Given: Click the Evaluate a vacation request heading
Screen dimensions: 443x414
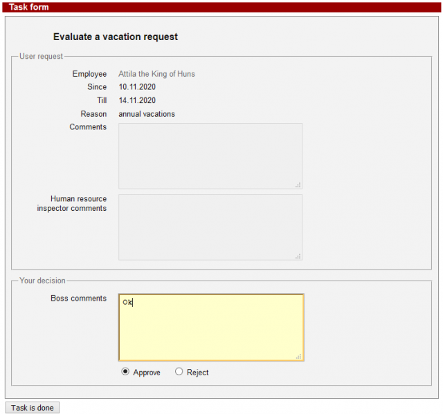Looking at the screenshot, I should point(116,37).
